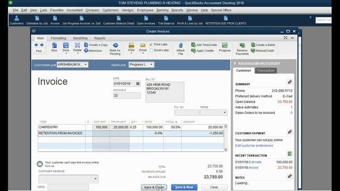Image resolution: width=340 pixels, height=191 pixels.
Task: Open the Customers icon in the icon bar
Action: click(x=16, y=20)
